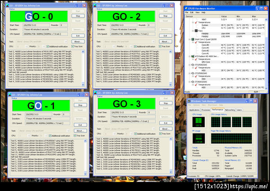Open the Test dropdown in GO - 2 window

click(153, 42)
